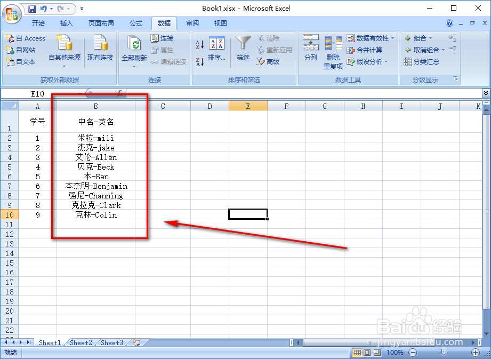Click cell 克林-Colin
The image size is (491, 359).
96,215
